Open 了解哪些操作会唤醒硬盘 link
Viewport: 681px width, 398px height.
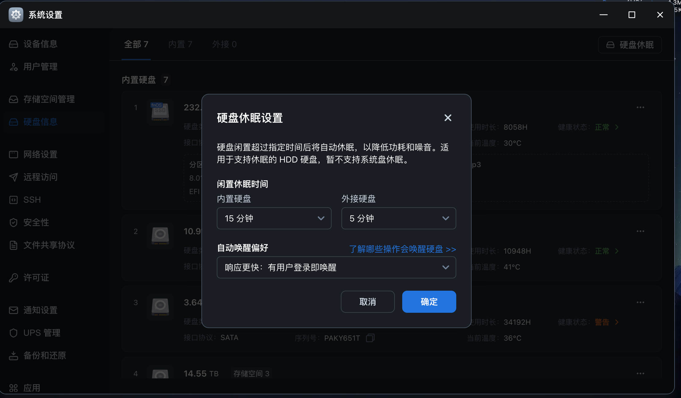coord(402,249)
